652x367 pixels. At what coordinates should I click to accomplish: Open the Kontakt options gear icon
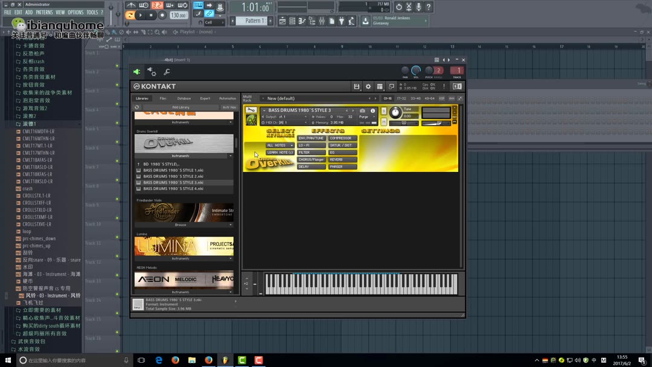click(x=368, y=86)
